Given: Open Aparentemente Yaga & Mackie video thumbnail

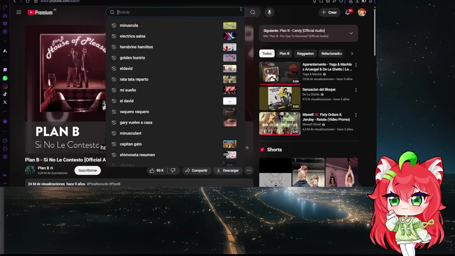Looking at the screenshot, I should (280, 73).
